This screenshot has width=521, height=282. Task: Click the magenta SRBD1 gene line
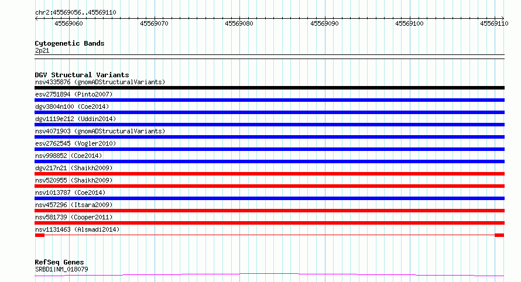269,275
